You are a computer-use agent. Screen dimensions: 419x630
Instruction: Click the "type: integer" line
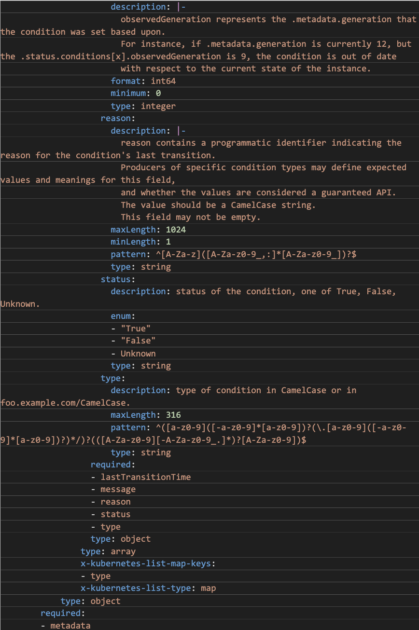tap(143, 106)
